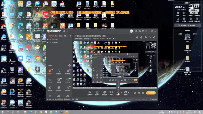Open the 房管助手 tool
Viewport: 203px width, 114px height.
pos(59,72)
